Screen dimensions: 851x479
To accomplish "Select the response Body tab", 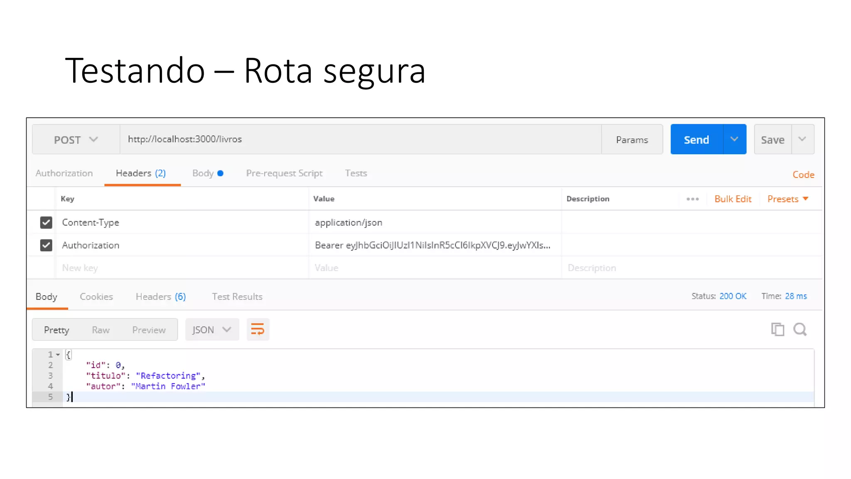I will click(47, 297).
